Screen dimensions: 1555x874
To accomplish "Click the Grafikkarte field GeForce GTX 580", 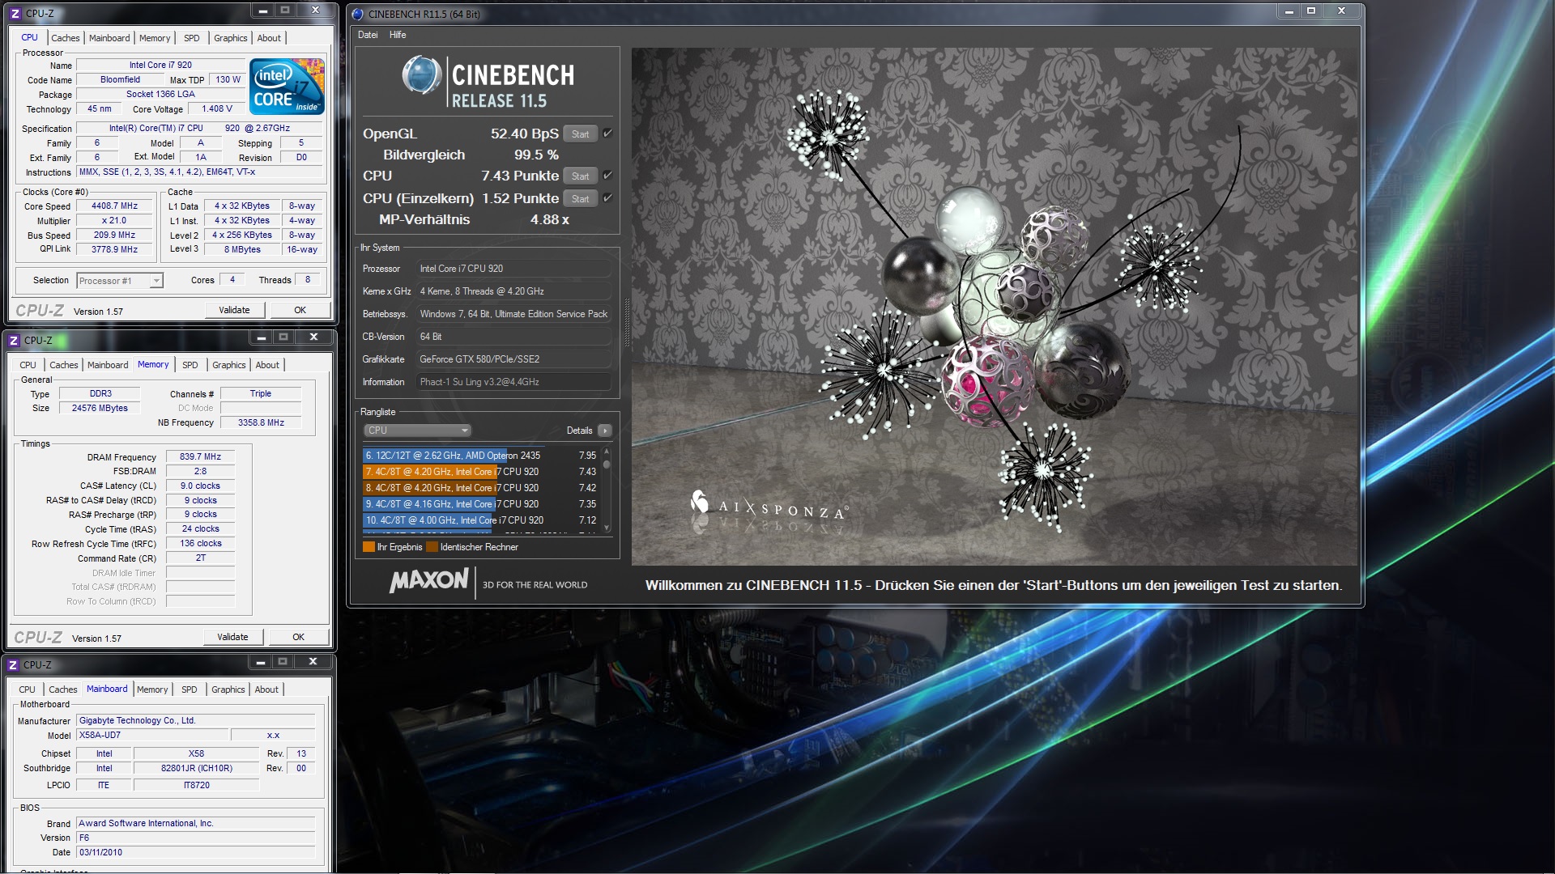I will tap(514, 359).
